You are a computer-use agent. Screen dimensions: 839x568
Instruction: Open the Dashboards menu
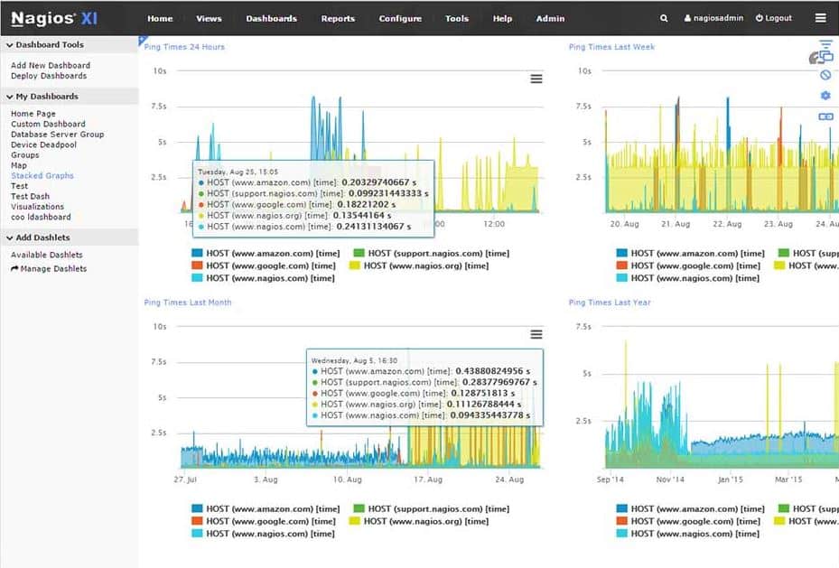271,18
